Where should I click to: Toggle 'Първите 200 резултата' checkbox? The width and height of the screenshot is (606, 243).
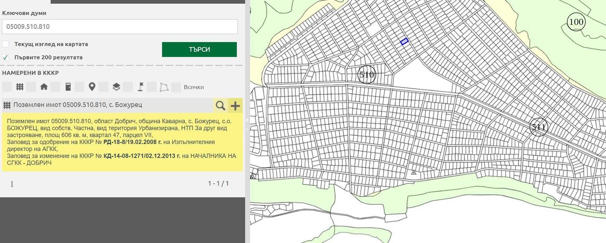click(x=5, y=57)
